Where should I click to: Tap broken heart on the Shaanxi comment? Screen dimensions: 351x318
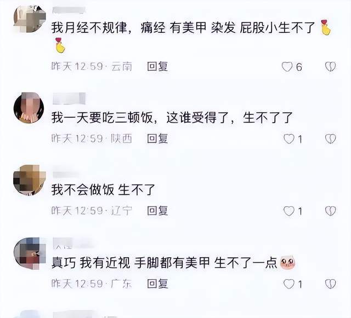[330, 139]
